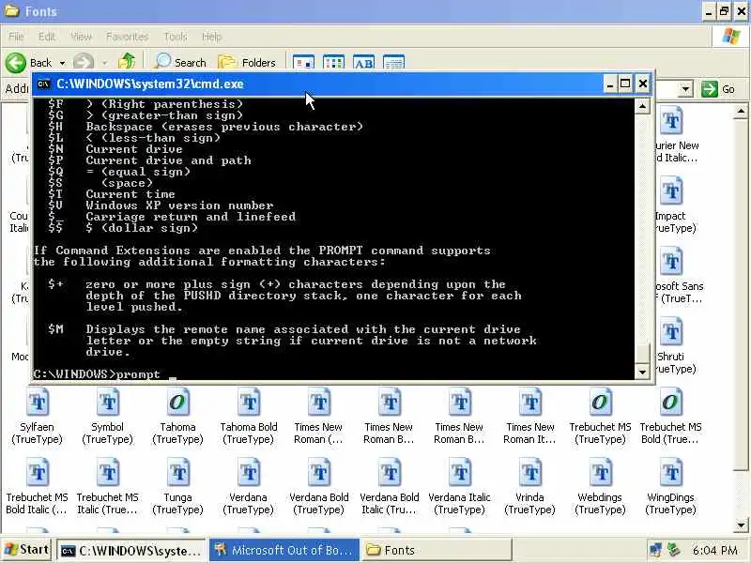Switch to cmd.exe taskbar button

click(x=130, y=551)
